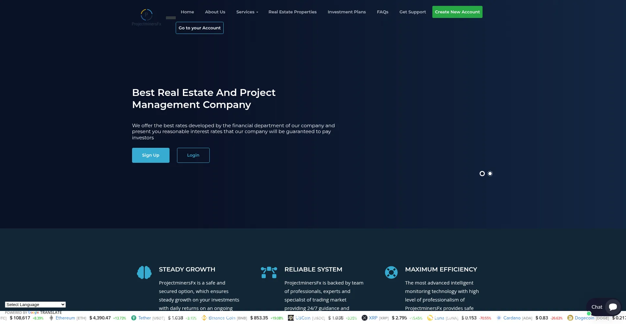Open the Select Language dropdown
Image resolution: width=626 pixels, height=324 pixels.
coord(35,304)
